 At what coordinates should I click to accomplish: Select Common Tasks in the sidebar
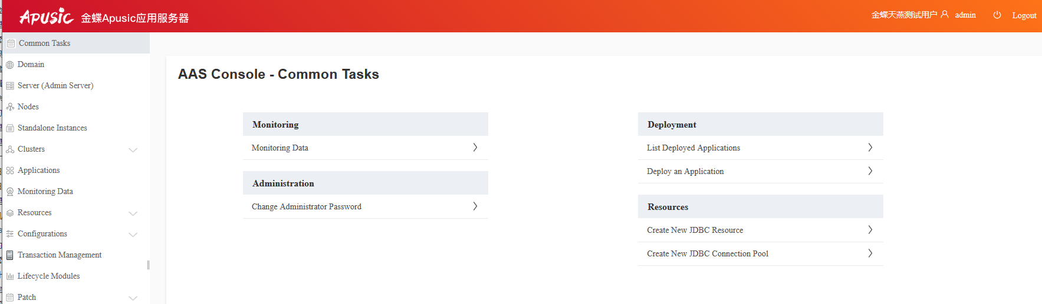[44, 44]
